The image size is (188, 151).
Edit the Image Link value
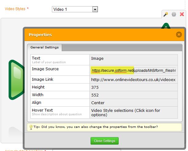[x=133, y=80]
